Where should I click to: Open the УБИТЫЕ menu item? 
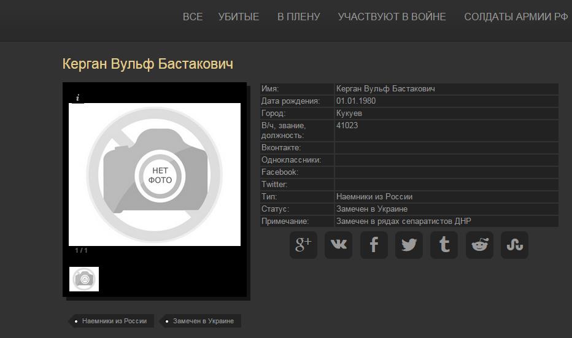coord(239,17)
